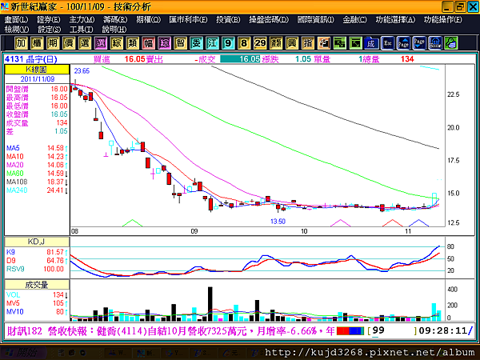Screen dimensions: 480x360
Task: Open the 功能操作(E) menu
Action: click(x=443, y=19)
